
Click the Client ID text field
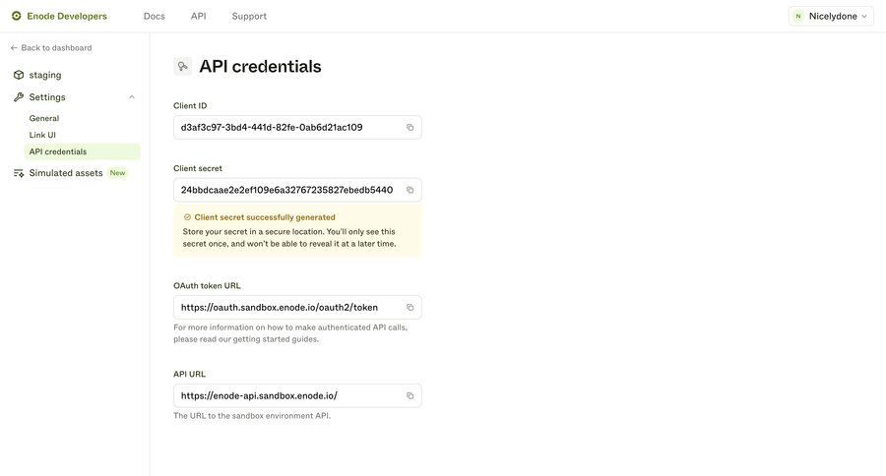coord(285,128)
